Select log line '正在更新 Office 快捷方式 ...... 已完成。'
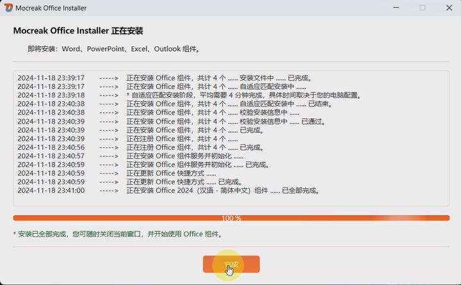This screenshot has height=285, width=461. [x=130, y=182]
